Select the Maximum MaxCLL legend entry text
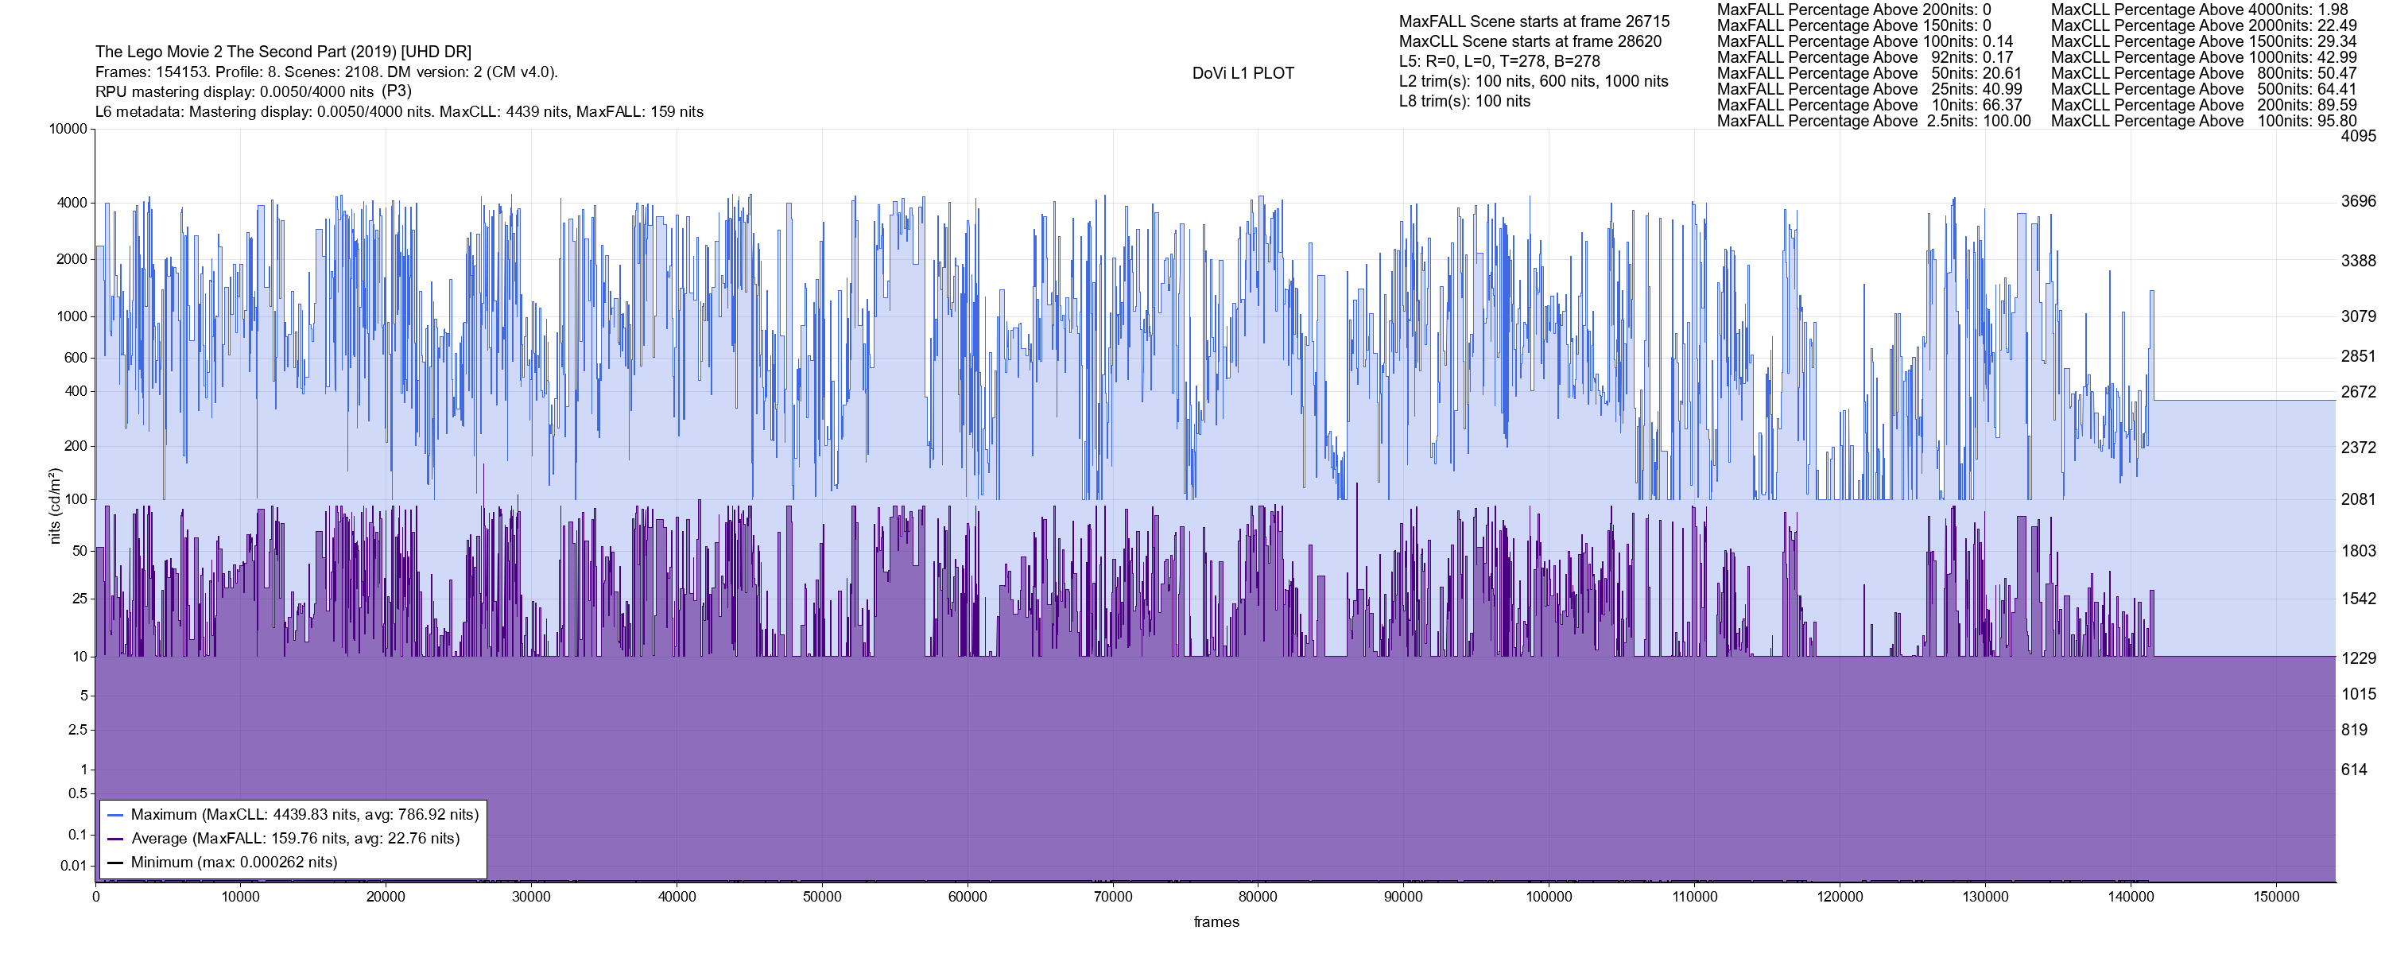2385x954 pixels. 304,815
